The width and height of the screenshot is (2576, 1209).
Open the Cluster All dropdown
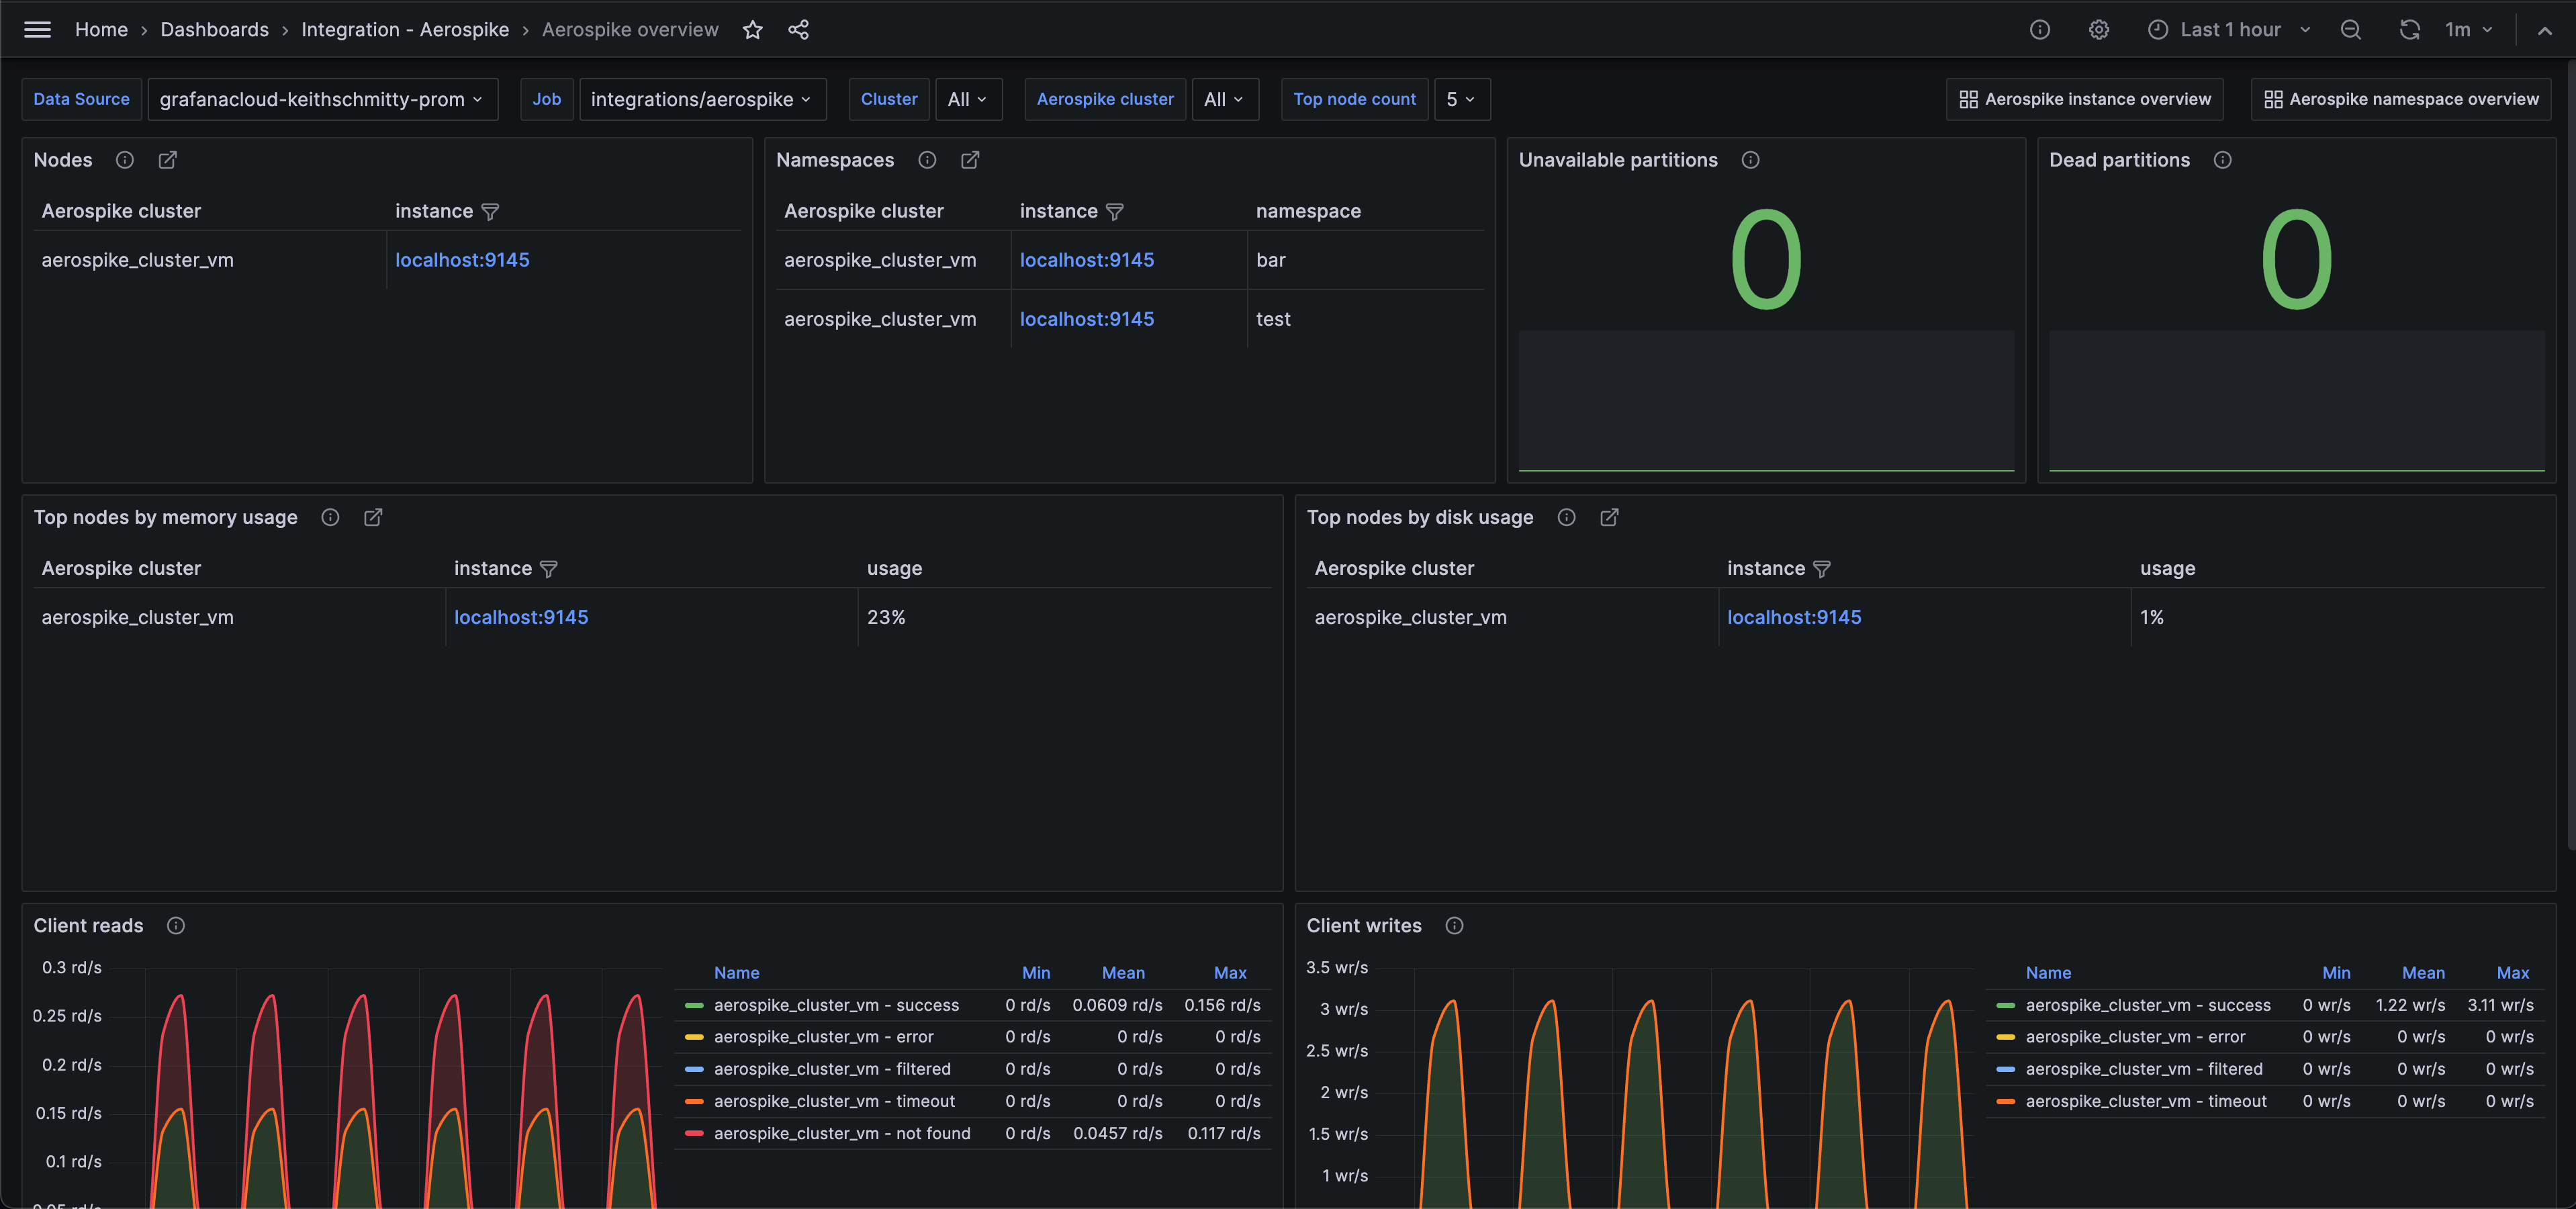tap(967, 99)
